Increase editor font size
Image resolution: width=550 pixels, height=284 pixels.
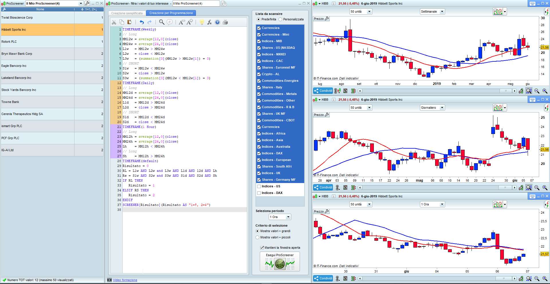[x=190, y=22]
